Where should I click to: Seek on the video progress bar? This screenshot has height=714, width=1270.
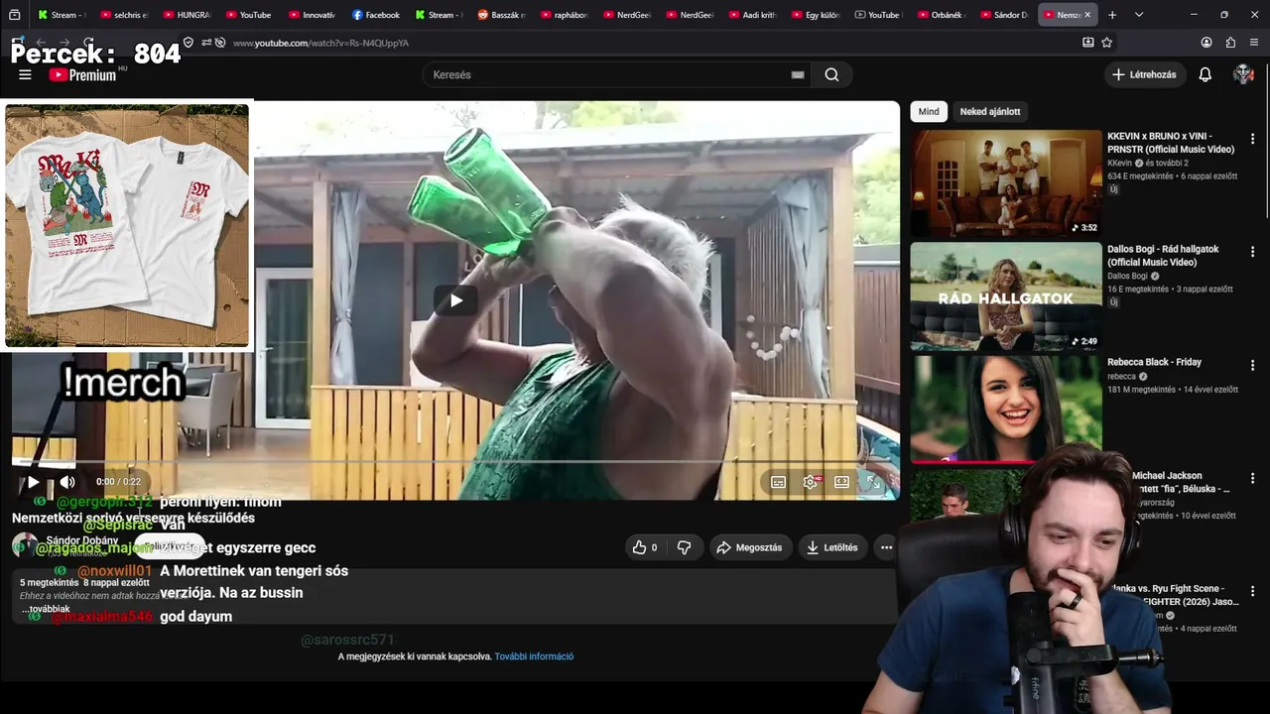click(x=455, y=462)
